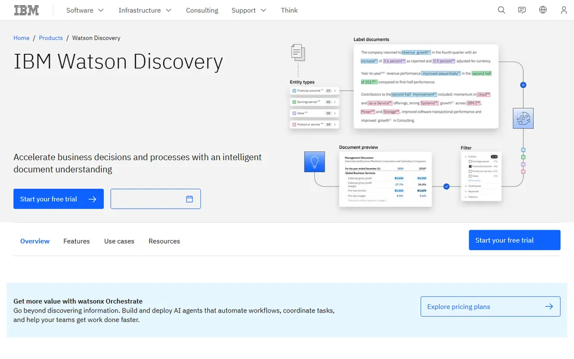This screenshot has width=574, height=359.
Task: Expand the Financial outcome row chevron
Action: tap(334, 91)
